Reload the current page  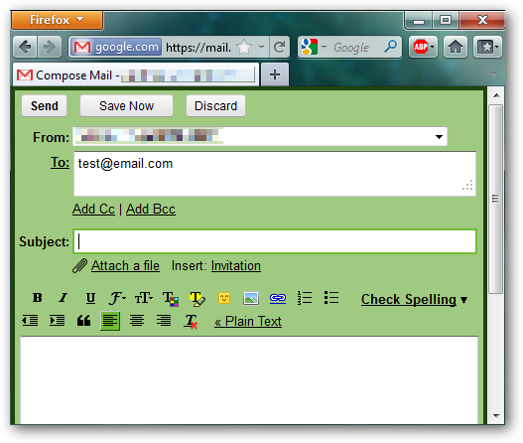tap(279, 47)
